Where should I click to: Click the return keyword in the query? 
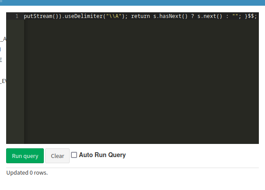pos(140,16)
